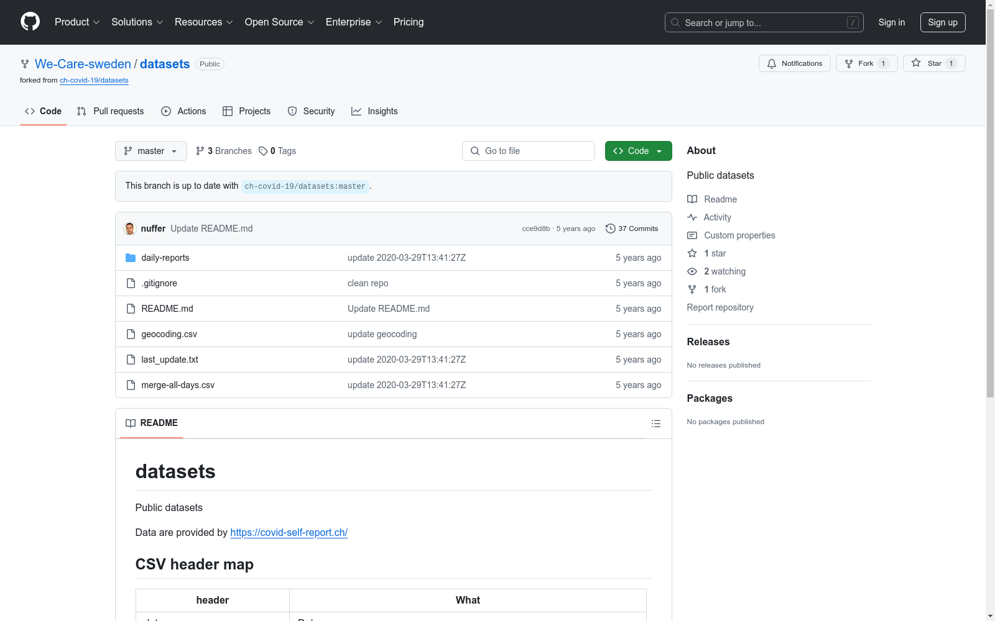Screen dimensions: 995x621
Task: Click the bell icon in Notifications
Action: [x=772, y=63]
